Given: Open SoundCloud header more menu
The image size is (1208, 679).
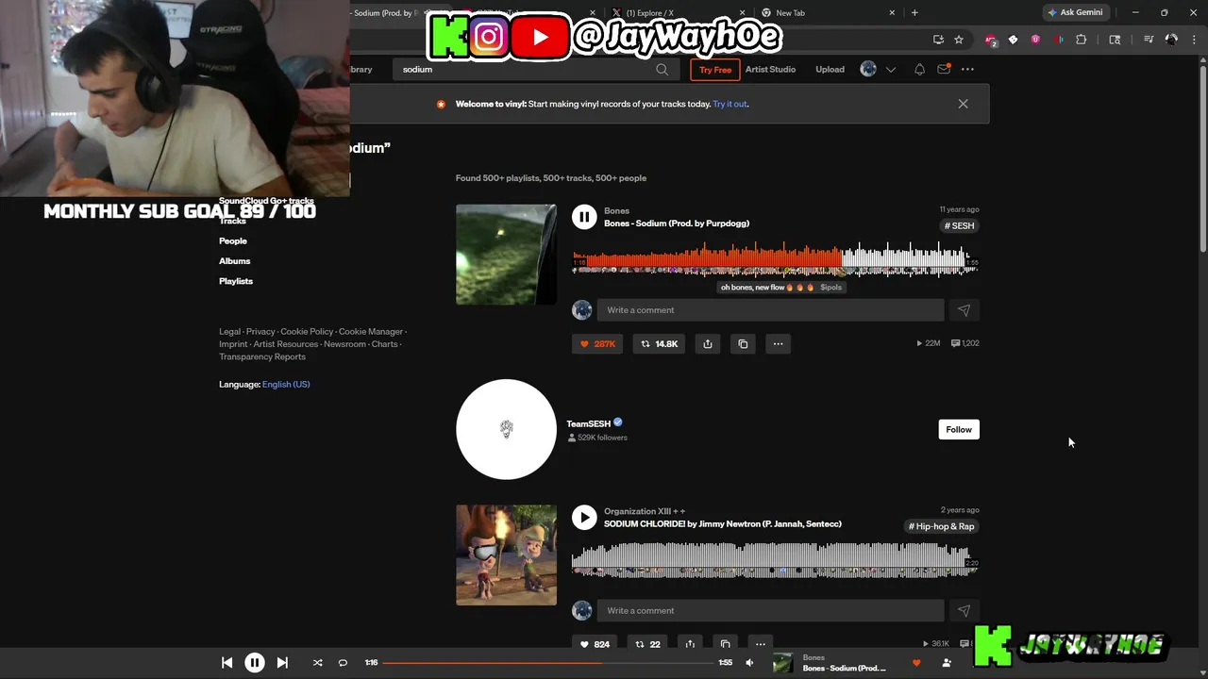Looking at the screenshot, I should click(967, 70).
